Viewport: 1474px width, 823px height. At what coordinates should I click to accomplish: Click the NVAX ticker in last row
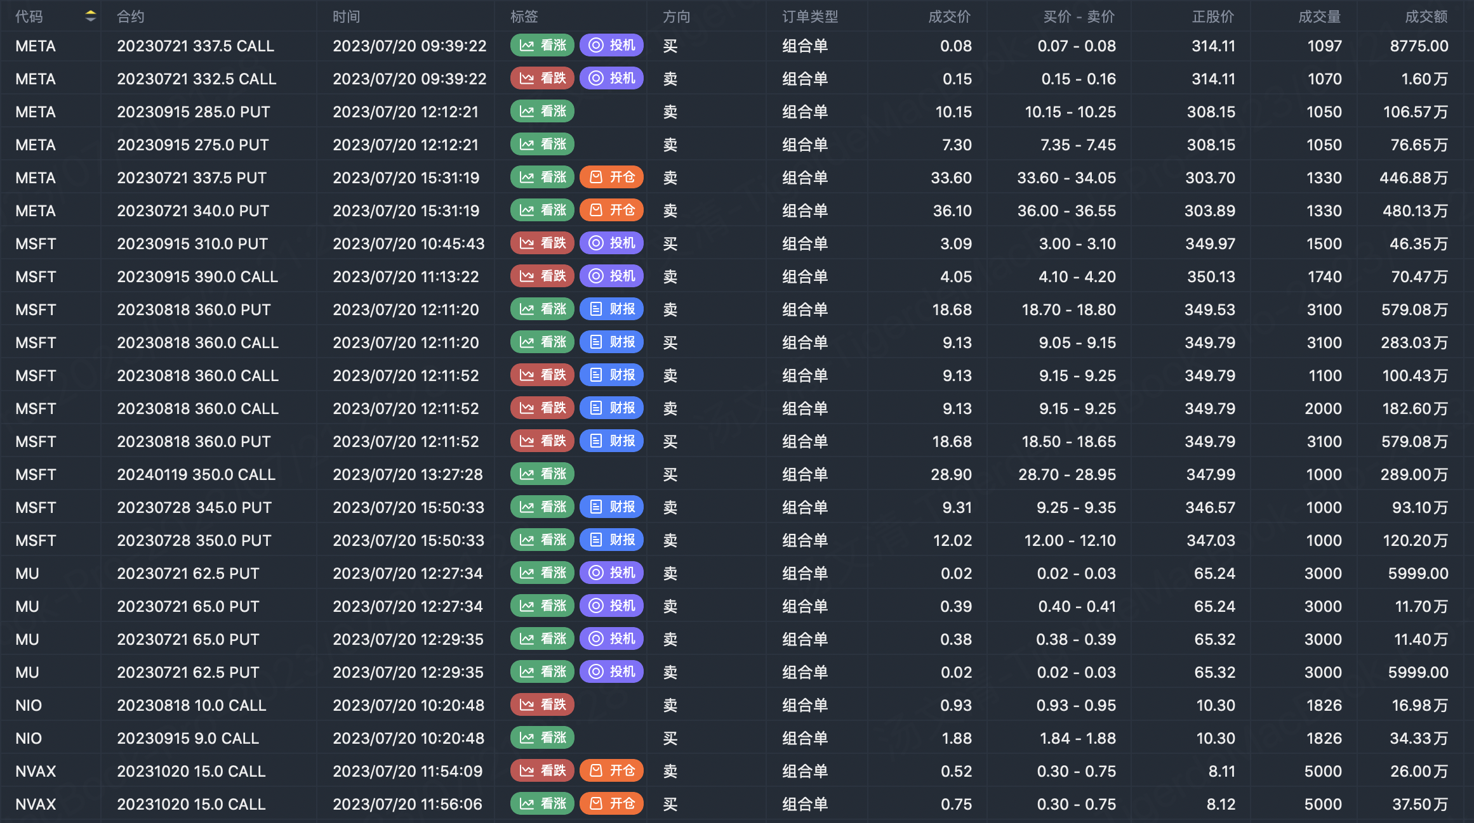(x=36, y=805)
